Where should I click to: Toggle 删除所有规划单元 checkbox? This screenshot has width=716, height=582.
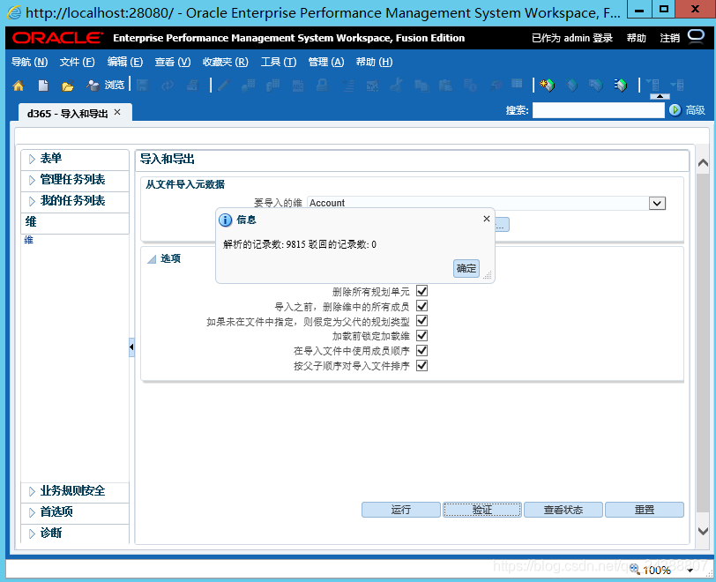click(421, 291)
